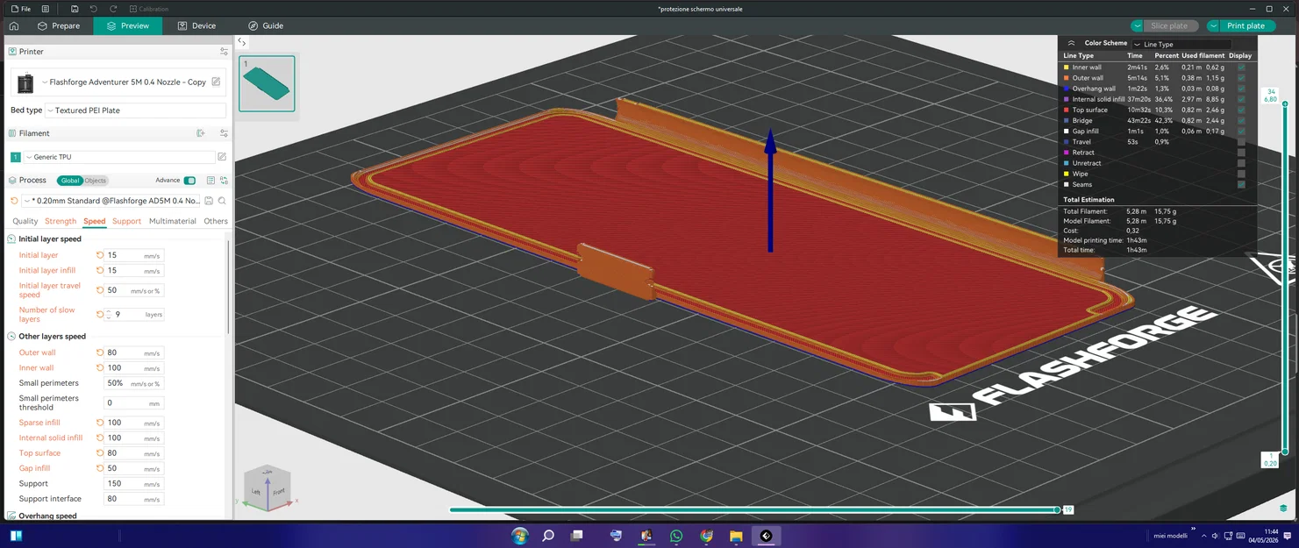Open the 0.20mm Standard process dropdown

(111, 201)
